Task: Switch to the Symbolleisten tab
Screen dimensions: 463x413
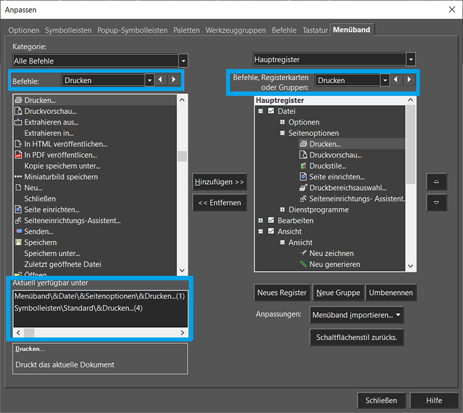Action: pyautogui.click(x=68, y=30)
